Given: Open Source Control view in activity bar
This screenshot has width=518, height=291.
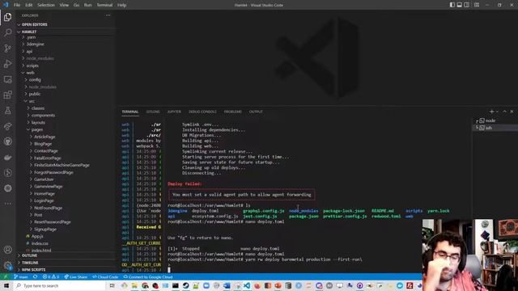Looking at the screenshot, I should coord(7,48).
